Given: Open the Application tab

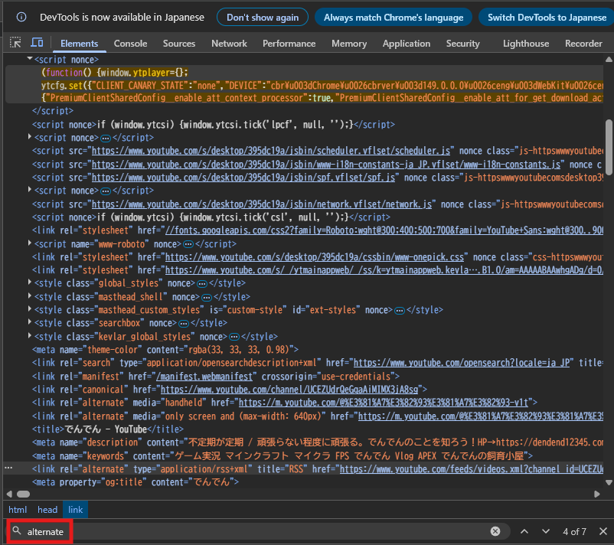Looking at the screenshot, I should 407,44.
